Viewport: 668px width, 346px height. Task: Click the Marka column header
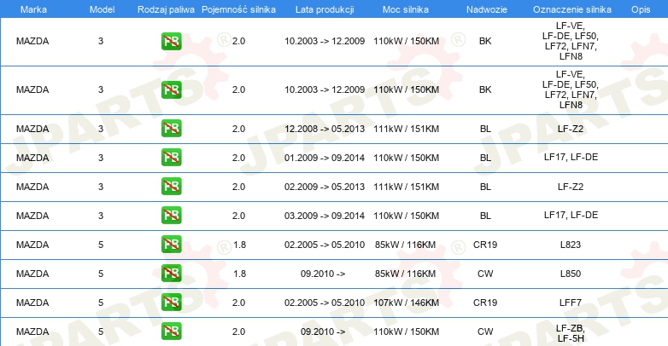pyautogui.click(x=33, y=9)
